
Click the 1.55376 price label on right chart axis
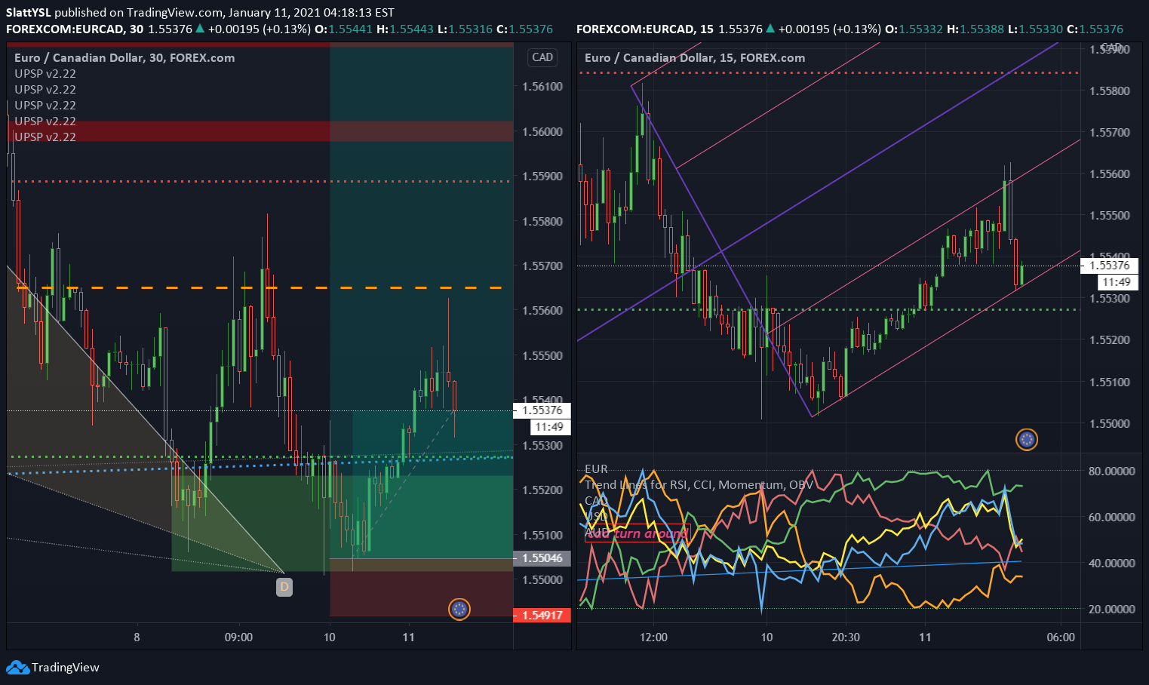[1110, 265]
